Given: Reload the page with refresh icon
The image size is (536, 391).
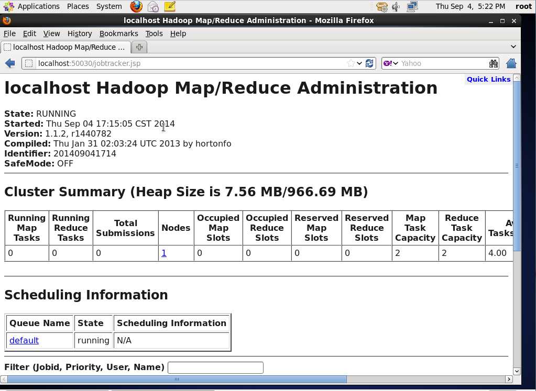Looking at the screenshot, I should click(x=369, y=63).
